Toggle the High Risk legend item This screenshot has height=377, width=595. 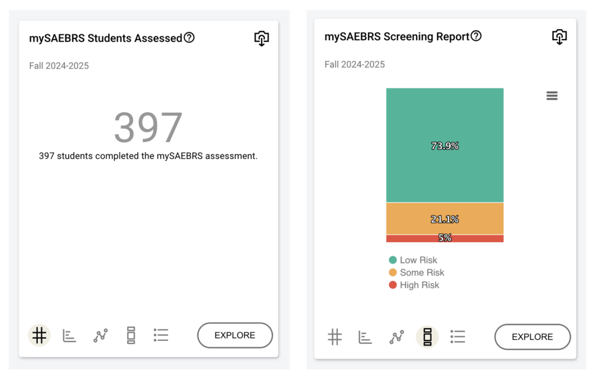(x=414, y=285)
